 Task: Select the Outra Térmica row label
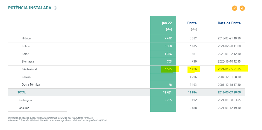click(x=31, y=85)
